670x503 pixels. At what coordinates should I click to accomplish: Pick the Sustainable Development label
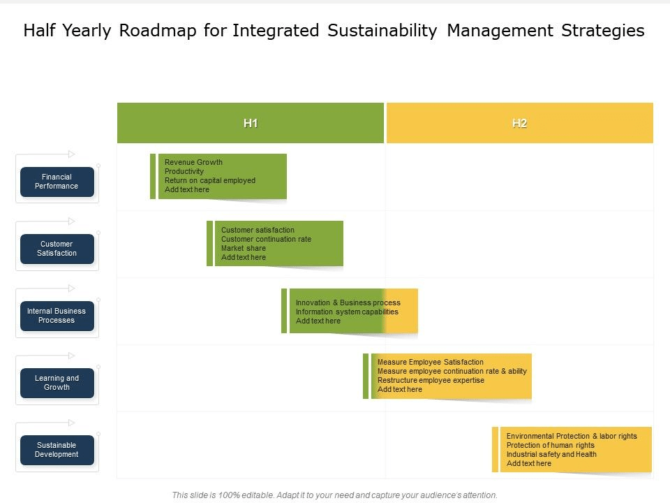[x=57, y=450]
